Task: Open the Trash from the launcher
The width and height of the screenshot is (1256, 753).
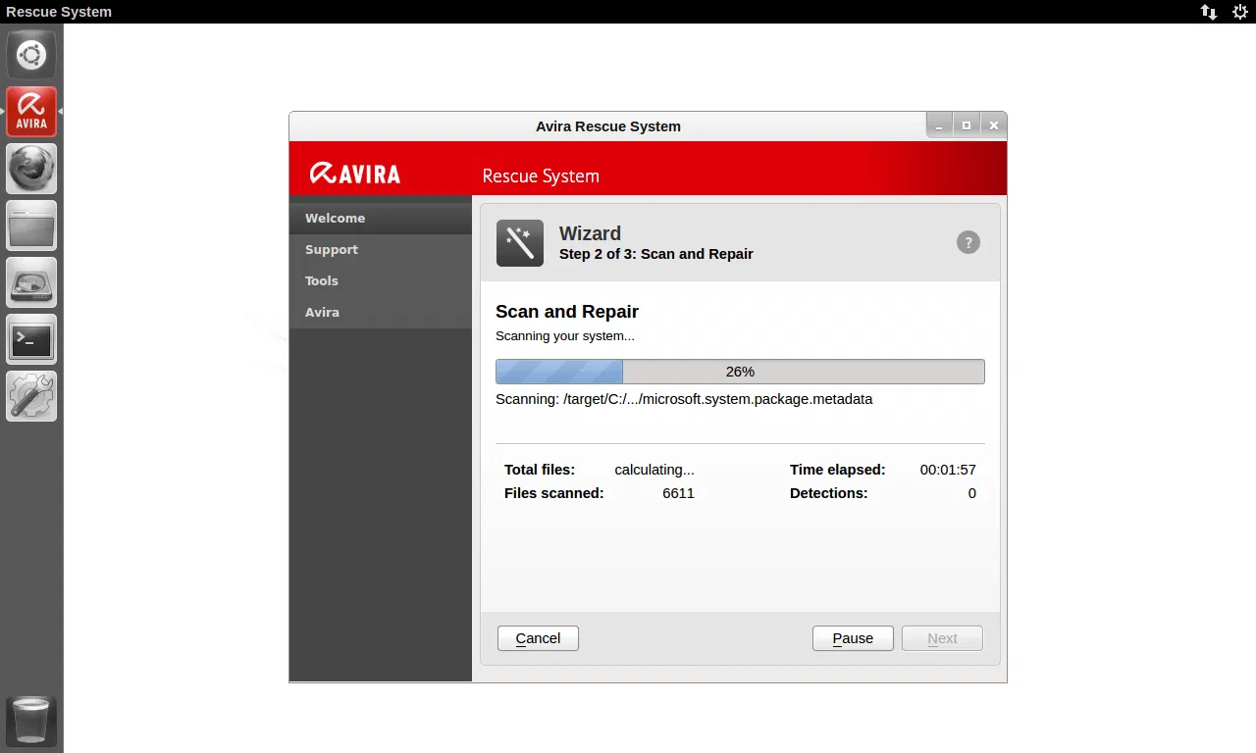Action: point(31,720)
